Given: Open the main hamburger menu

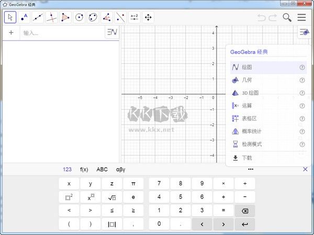Looking at the screenshot, I should click(302, 17).
